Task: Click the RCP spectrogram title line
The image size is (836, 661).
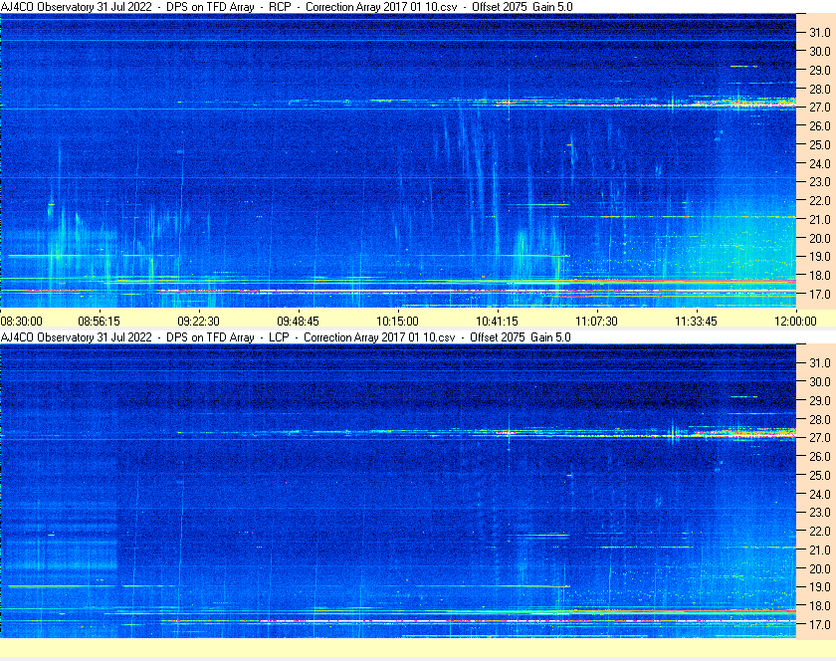Action: click(x=287, y=7)
